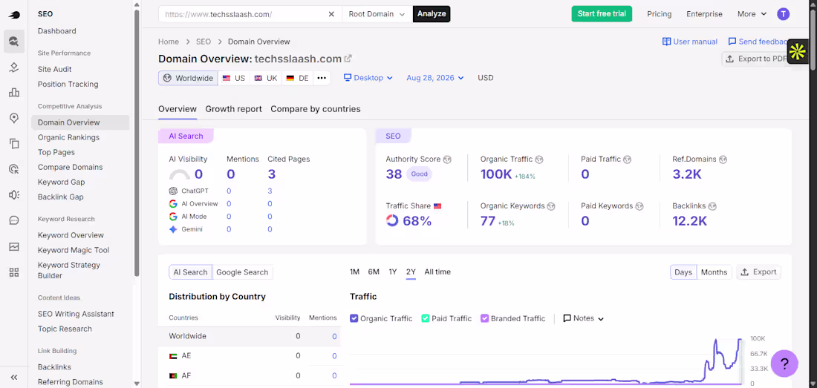Expand the Notes dropdown
The image size is (817, 388).
[x=584, y=318]
